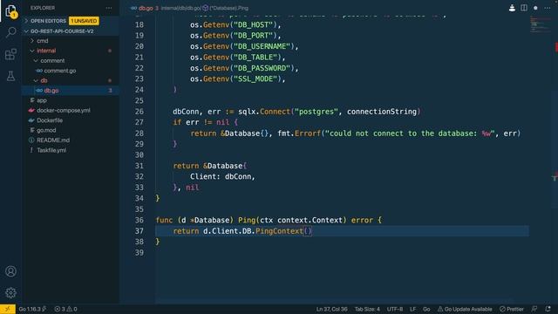Select Go language mode in status bar
Image resolution: width=558 pixels, height=314 pixels.
pyautogui.click(x=426, y=309)
